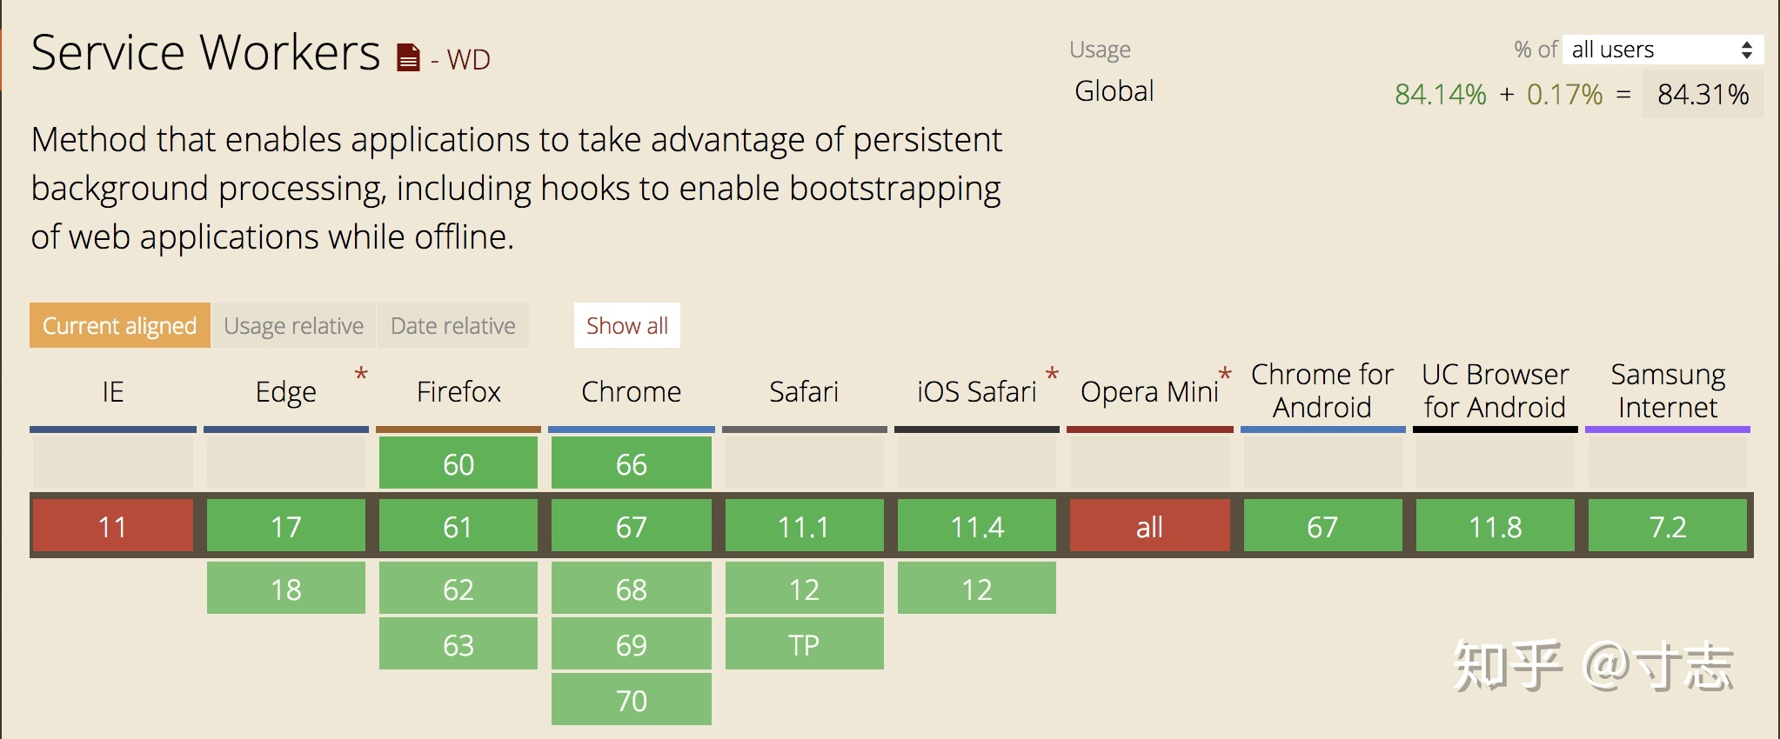Select the Current aligned view
Image resolution: width=1780 pixels, height=739 pixels.
(x=120, y=325)
